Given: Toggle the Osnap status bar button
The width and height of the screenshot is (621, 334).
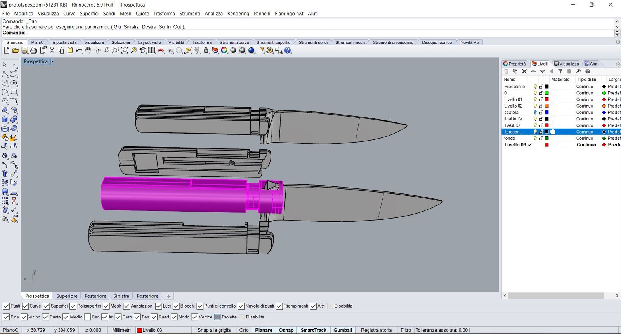Looking at the screenshot, I should click(x=286, y=330).
